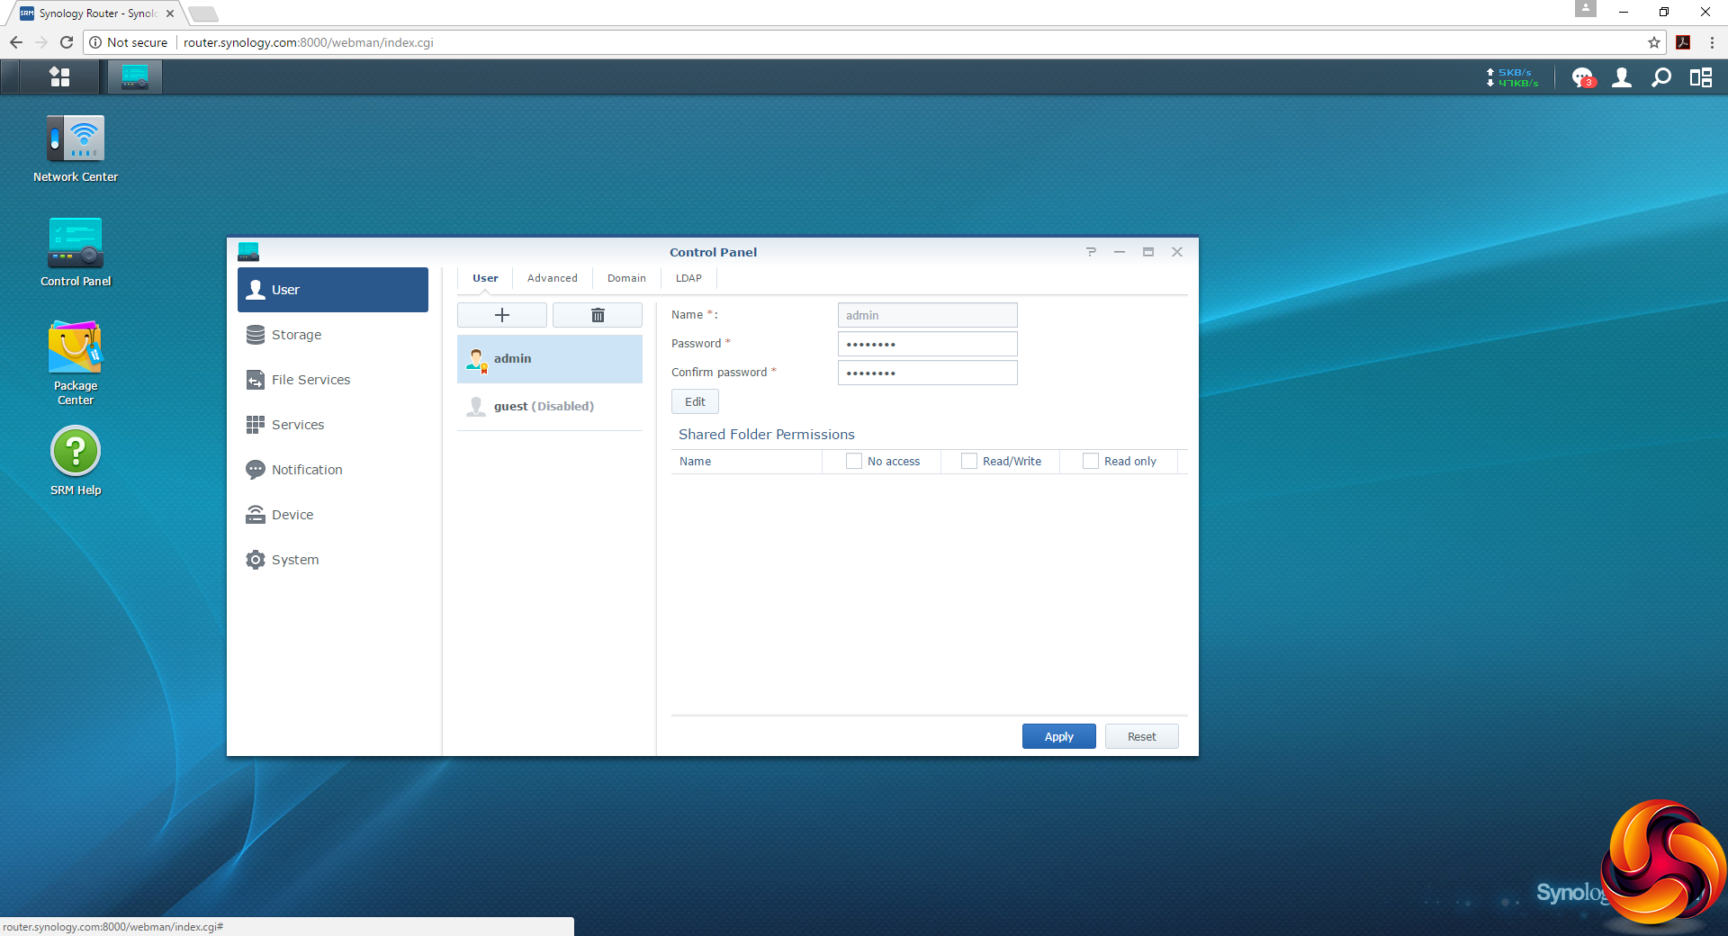Image resolution: width=1728 pixels, height=936 pixels.
Task: Open the user options person icon
Action: click(1621, 78)
